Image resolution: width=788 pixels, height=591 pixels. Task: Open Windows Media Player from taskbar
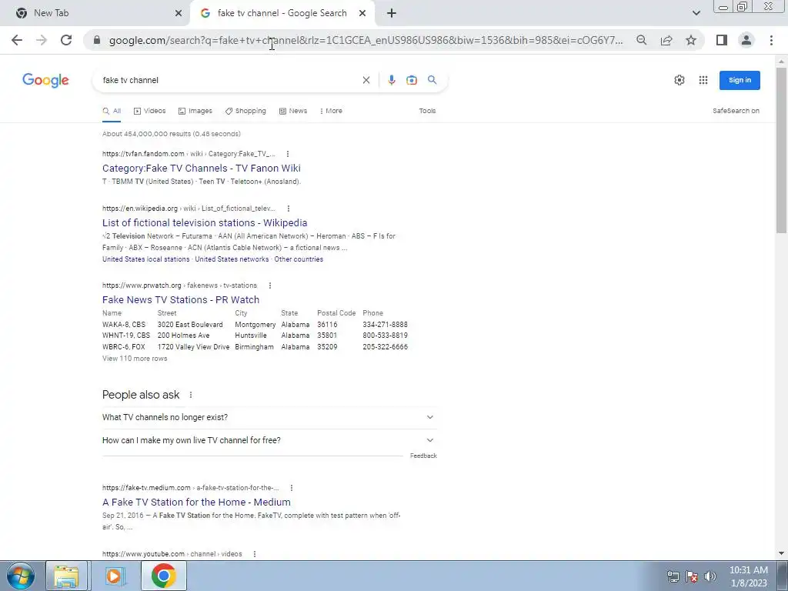114,576
